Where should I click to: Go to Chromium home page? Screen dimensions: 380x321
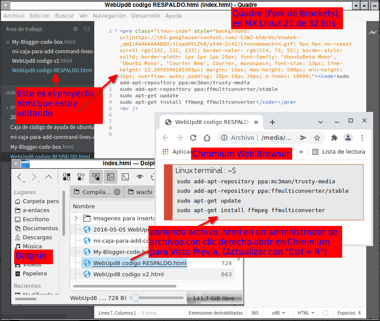[x=207, y=138]
